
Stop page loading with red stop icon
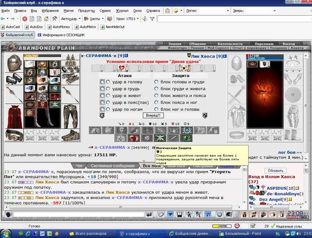point(24,19)
